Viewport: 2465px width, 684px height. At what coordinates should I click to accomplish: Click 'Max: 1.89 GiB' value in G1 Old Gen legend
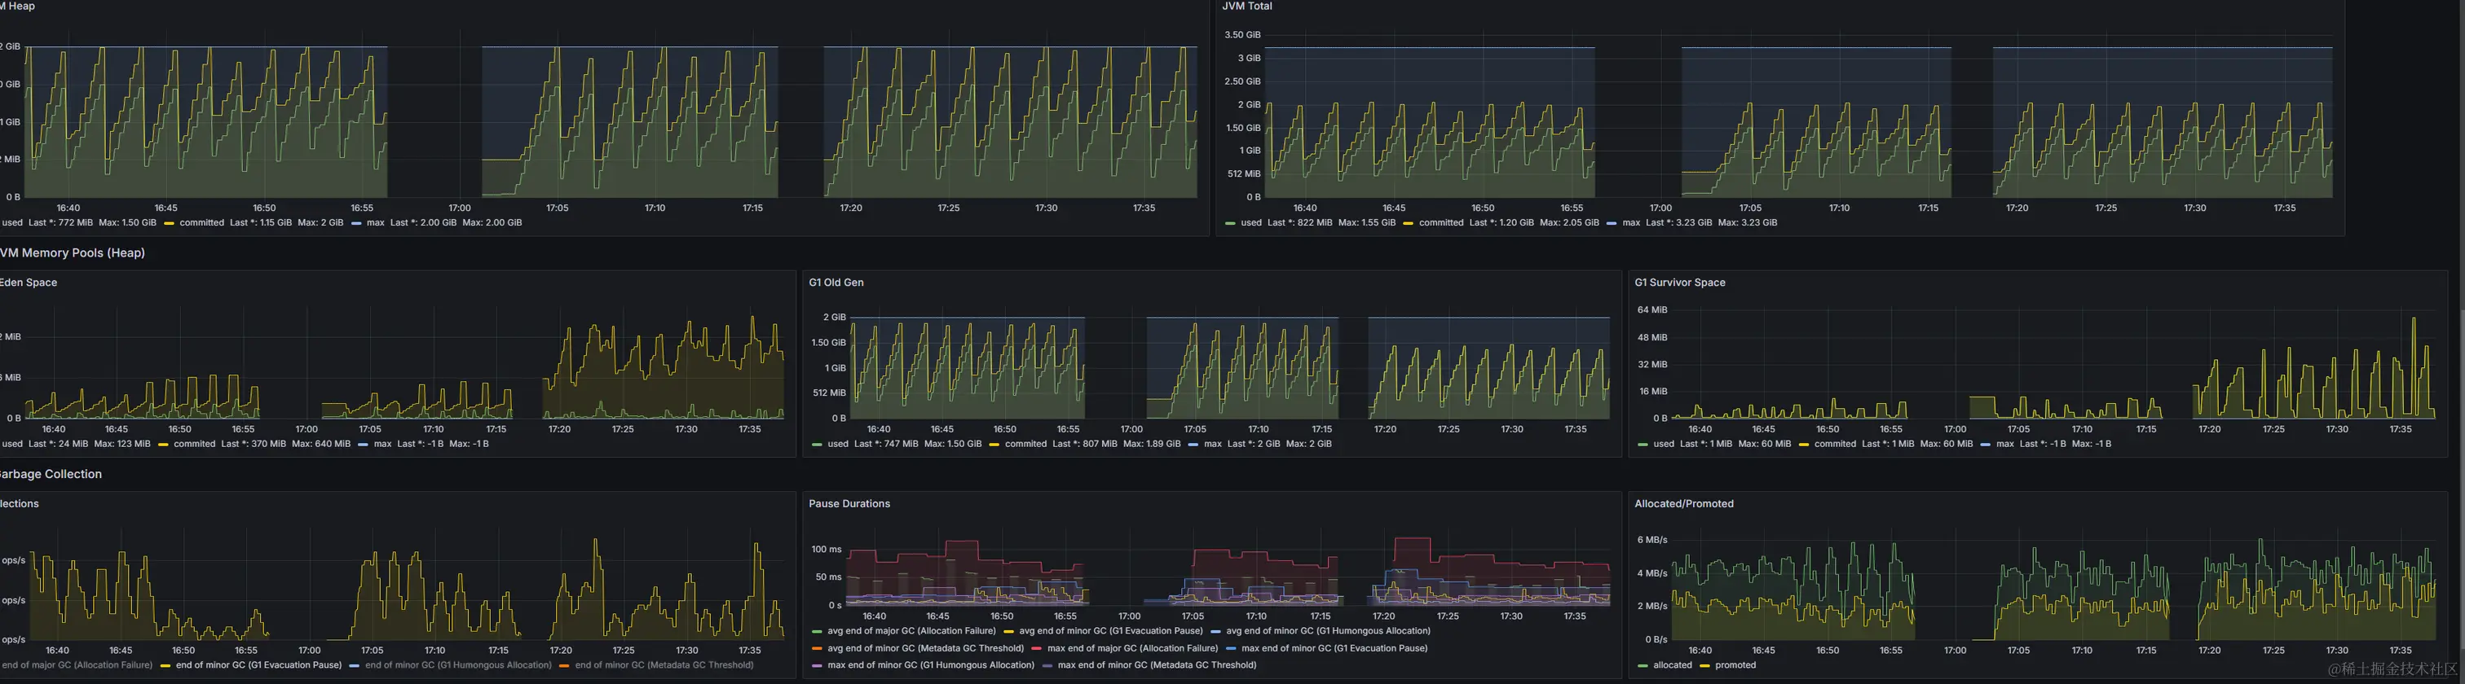(x=1151, y=445)
